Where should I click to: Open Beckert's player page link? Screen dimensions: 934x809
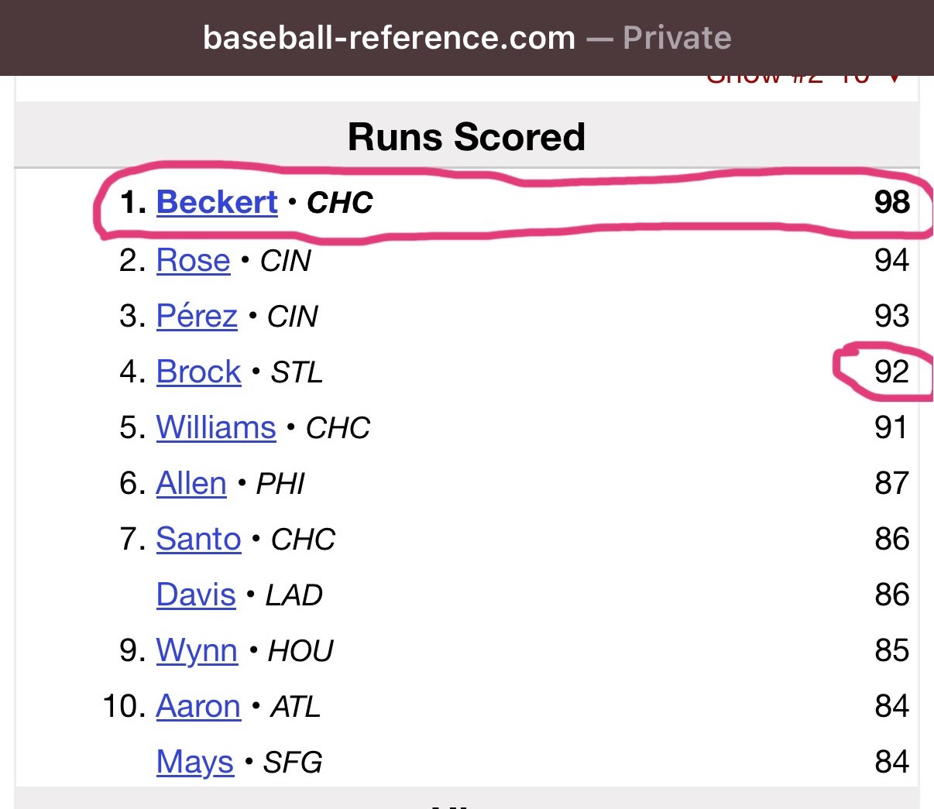(217, 203)
